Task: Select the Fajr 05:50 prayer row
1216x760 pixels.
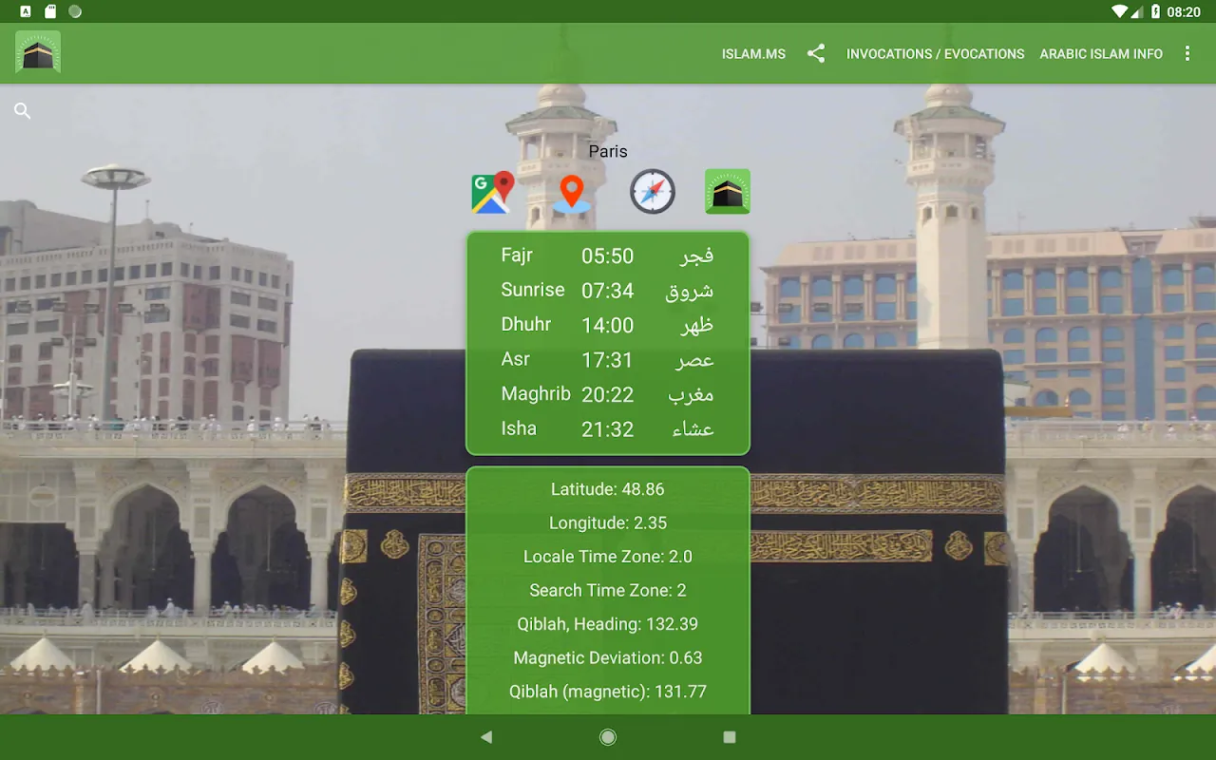Action: point(608,256)
